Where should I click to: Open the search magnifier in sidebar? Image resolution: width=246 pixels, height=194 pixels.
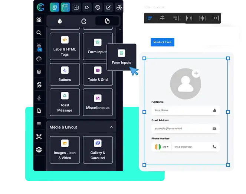pos(39,33)
